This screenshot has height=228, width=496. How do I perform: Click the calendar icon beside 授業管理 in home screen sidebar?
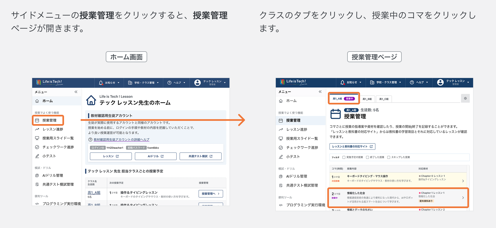click(37, 120)
